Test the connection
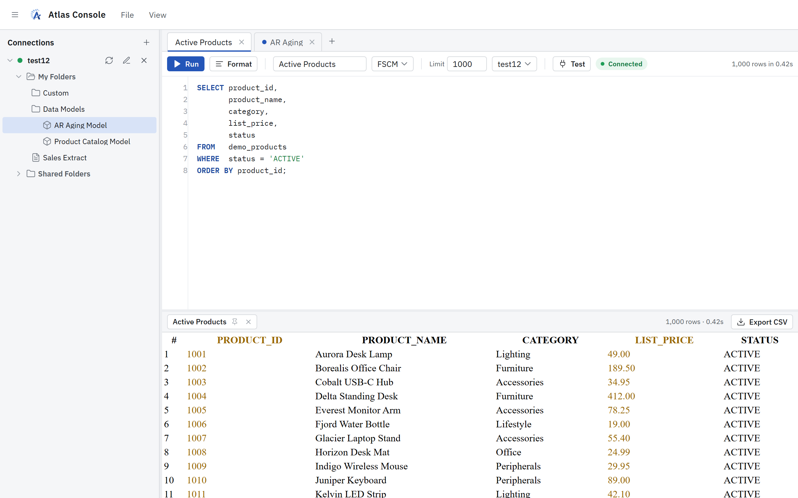The image size is (798, 498). pos(572,64)
